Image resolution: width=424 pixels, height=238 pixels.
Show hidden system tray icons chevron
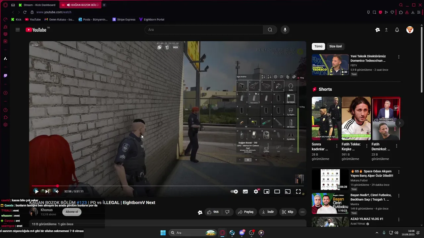tap(377, 233)
